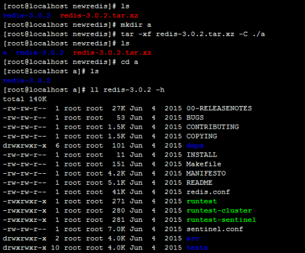This screenshot has width=305, height=253.
Task: Click the green executable runtest-sentinel
Action: tap(221, 220)
